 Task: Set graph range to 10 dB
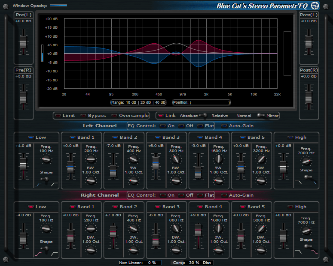tap(131, 102)
